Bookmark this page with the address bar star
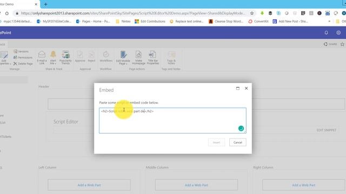Viewport: 346px width, 194px height. point(252,13)
